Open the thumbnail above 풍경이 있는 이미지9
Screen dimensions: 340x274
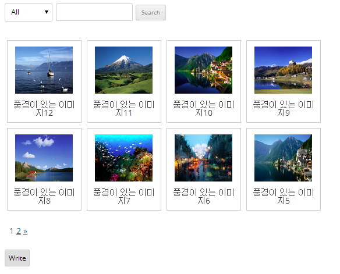(x=283, y=70)
